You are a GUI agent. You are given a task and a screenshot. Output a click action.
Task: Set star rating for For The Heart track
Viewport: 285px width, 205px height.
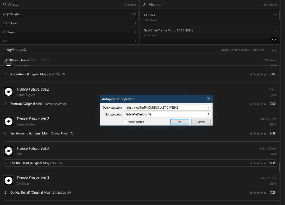258,163
